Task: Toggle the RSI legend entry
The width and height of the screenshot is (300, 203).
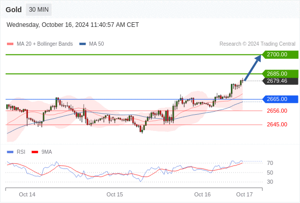Action: (x=16, y=152)
